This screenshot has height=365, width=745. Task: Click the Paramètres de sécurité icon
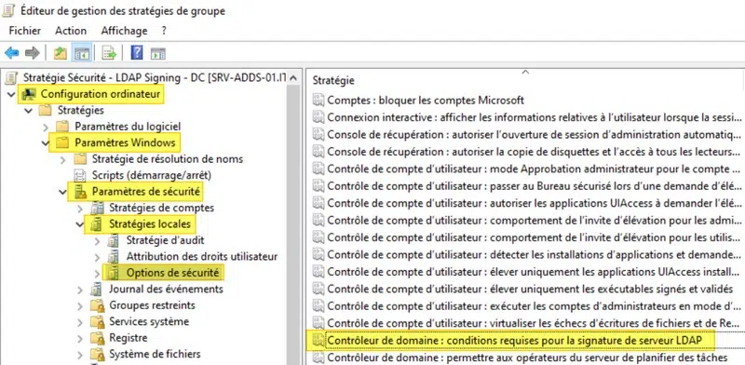80,192
